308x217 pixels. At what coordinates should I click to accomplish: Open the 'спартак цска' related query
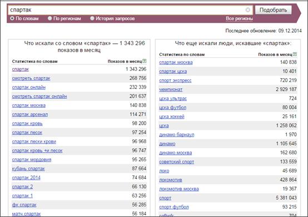tap(173, 72)
